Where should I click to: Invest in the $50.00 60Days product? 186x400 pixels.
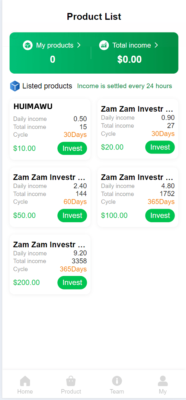(72, 215)
